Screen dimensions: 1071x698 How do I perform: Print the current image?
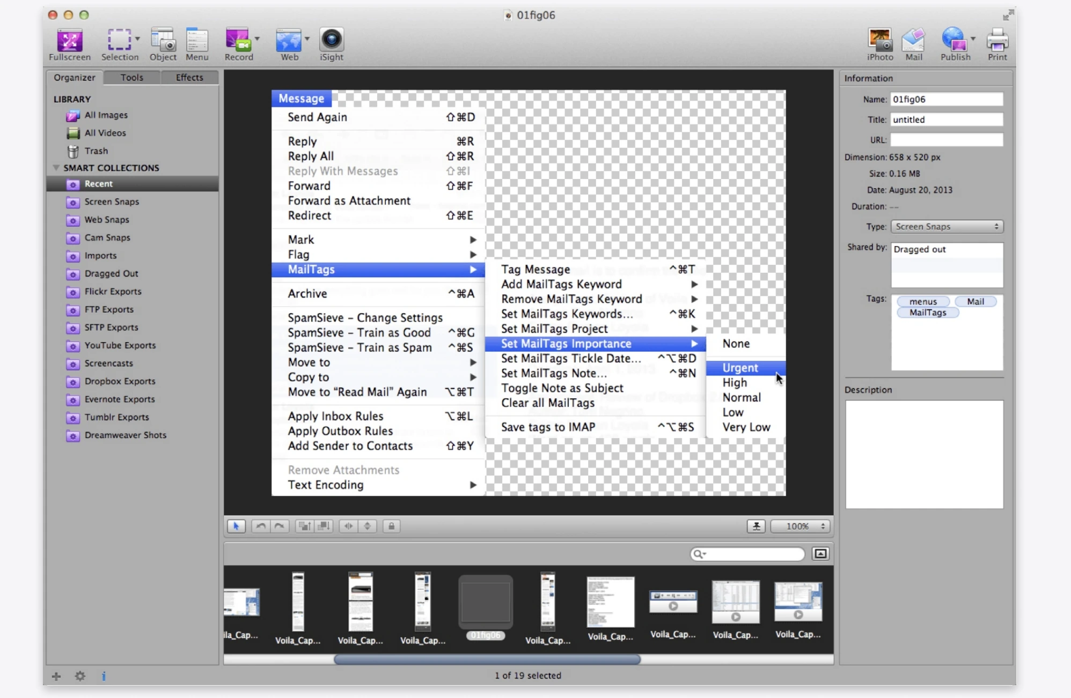pos(997,44)
